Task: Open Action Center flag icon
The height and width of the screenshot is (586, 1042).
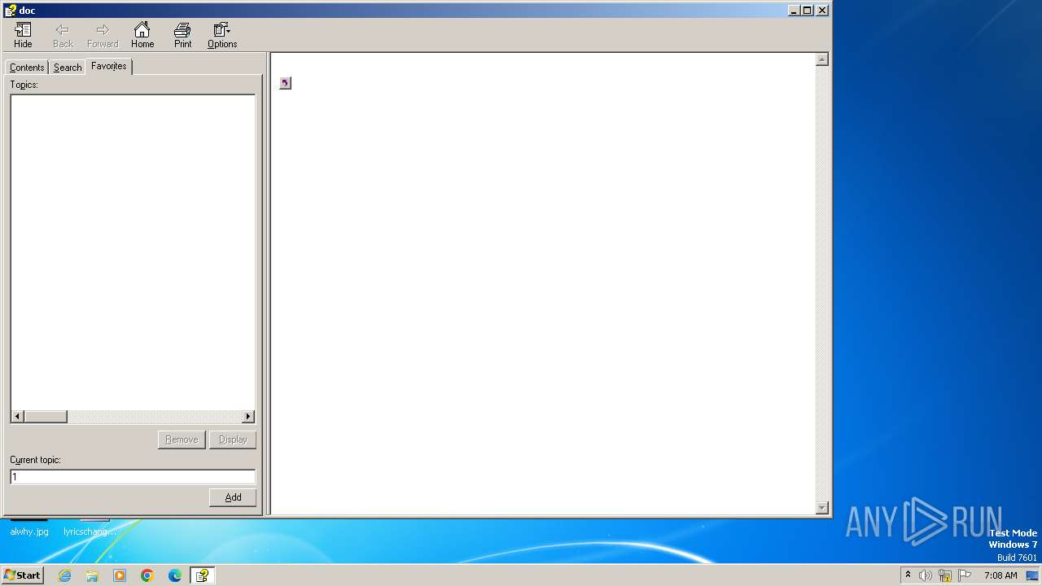Action: point(965,575)
